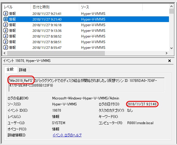Viewport: 177px width, 145px height.
Task: Click the イベント 19070, Hyper-V-VMMS pane title
Action: click(27, 61)
